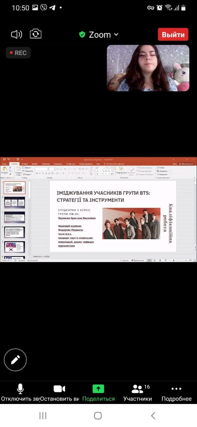197x427 pixels.
Task: Select slide 5 thumbnail with Korean flag
Action: click(15, 247)
